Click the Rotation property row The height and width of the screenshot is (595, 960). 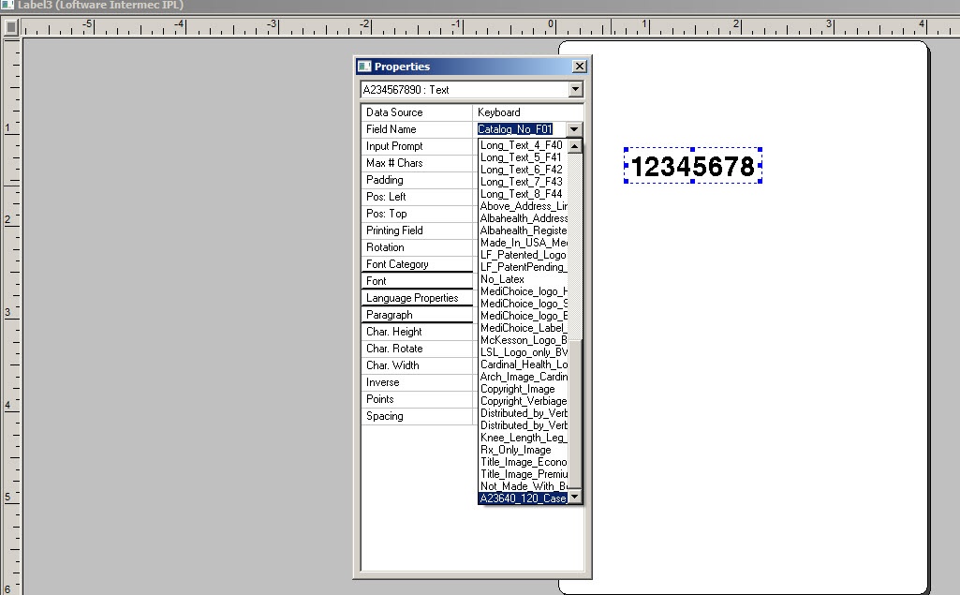[417, 247]
